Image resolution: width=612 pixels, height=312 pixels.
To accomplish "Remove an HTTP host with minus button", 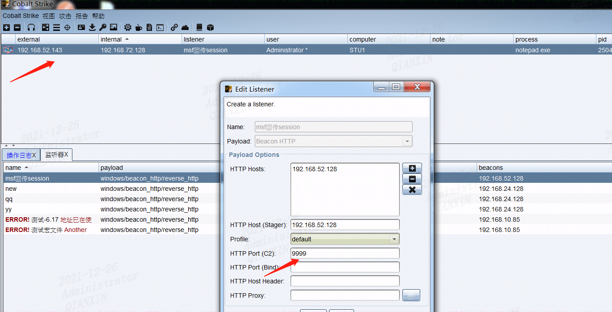I will coord(412,179).
